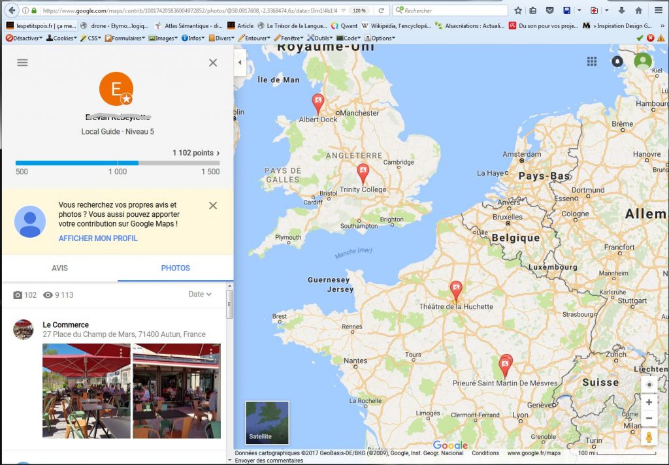The height and width of the screenshot is (465, 669).
Task: Select the PHOTOS tab
Action: [175, 268]
